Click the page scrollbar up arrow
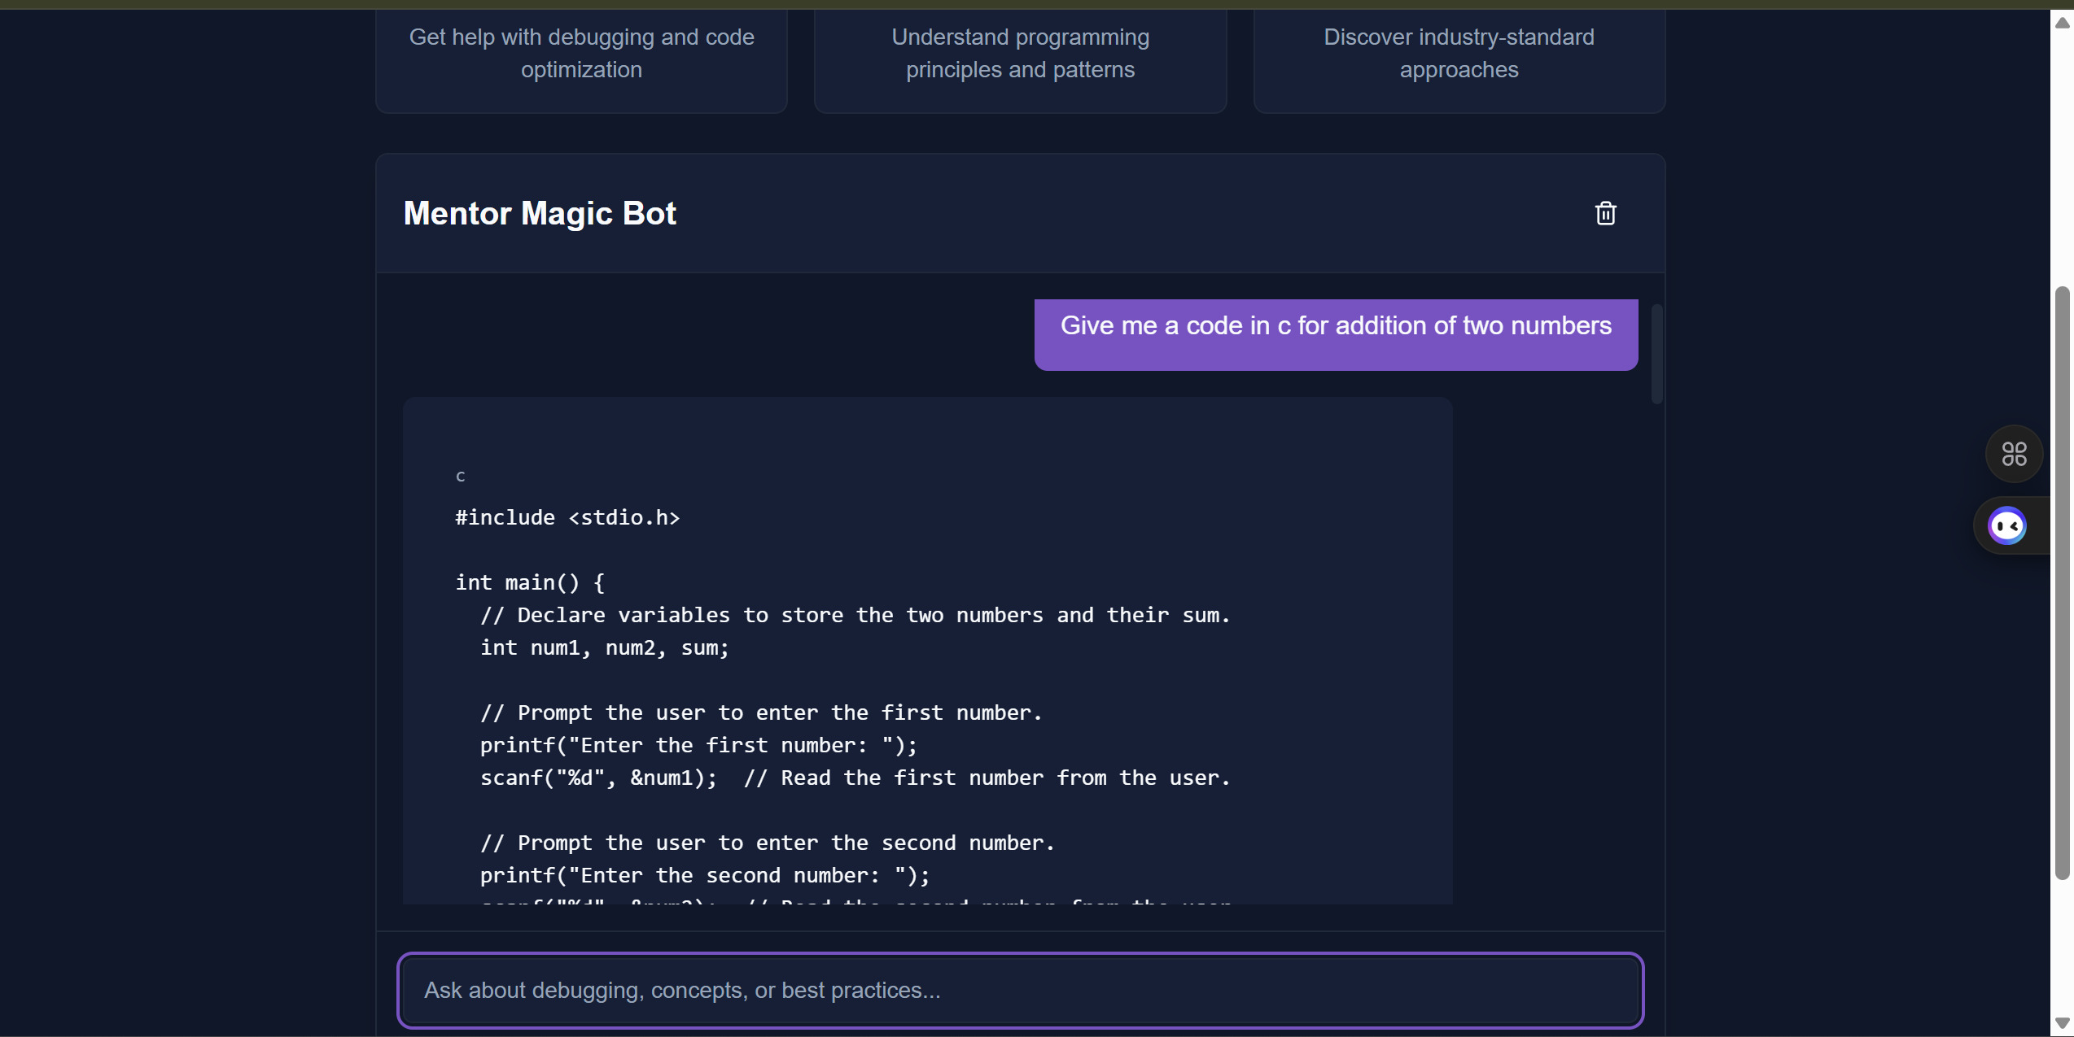Image resolution: width=2074 pixels, height=1037 pixels. (2061, 23)
